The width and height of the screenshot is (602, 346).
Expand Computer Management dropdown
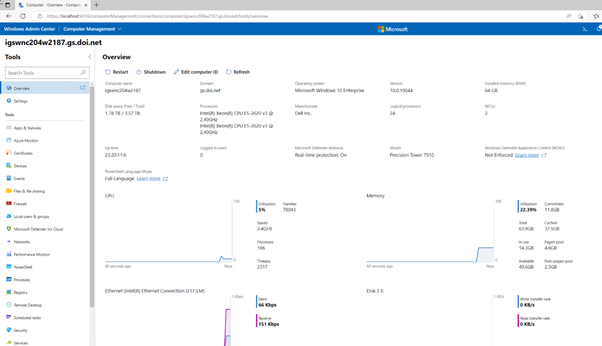(x=93, y=29)
